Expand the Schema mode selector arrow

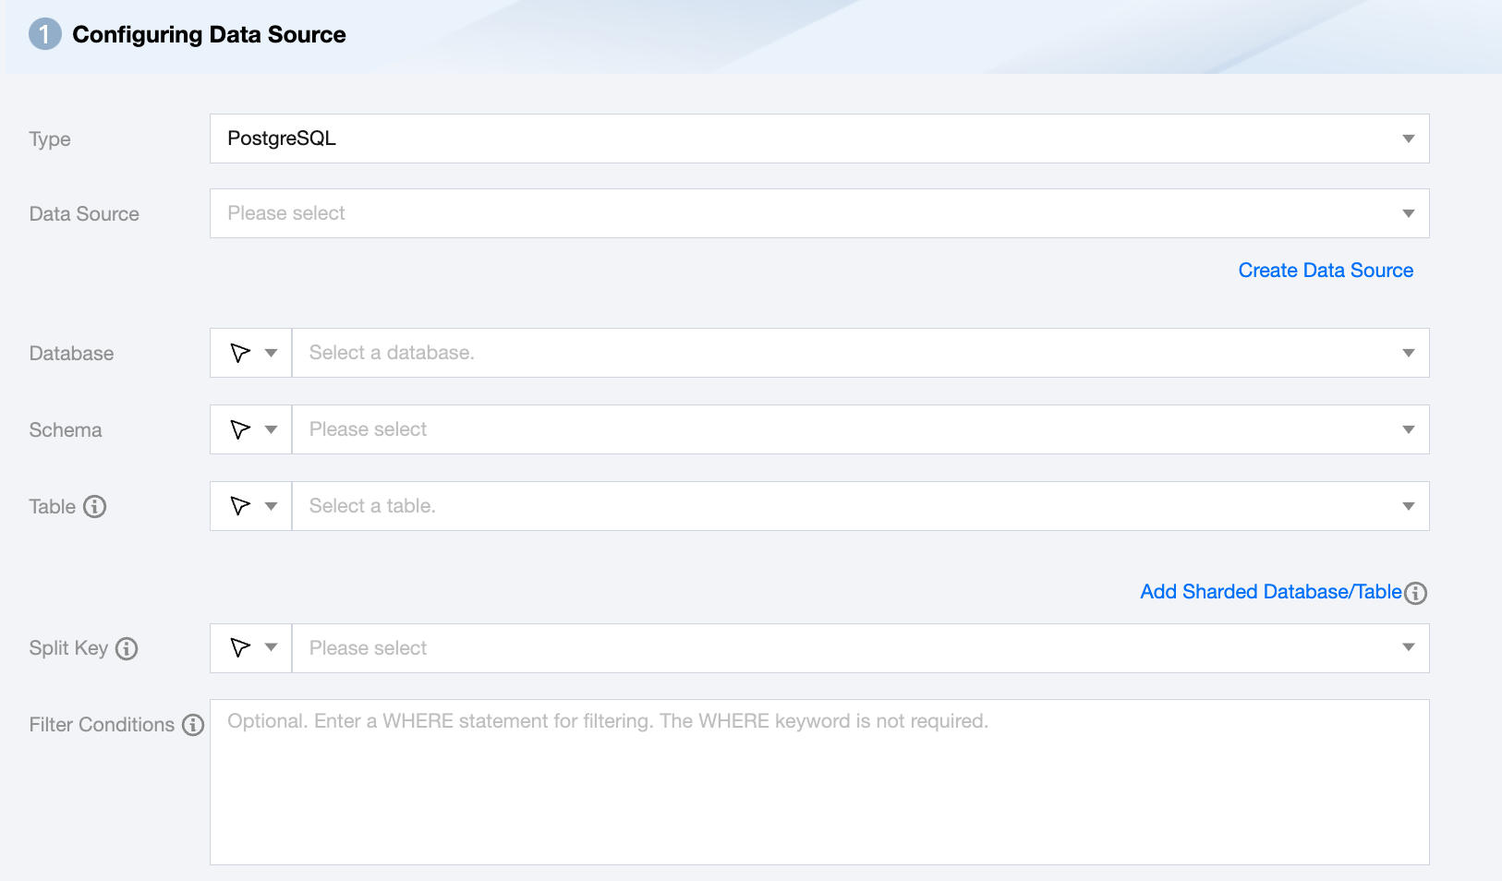tap(272, 429)
